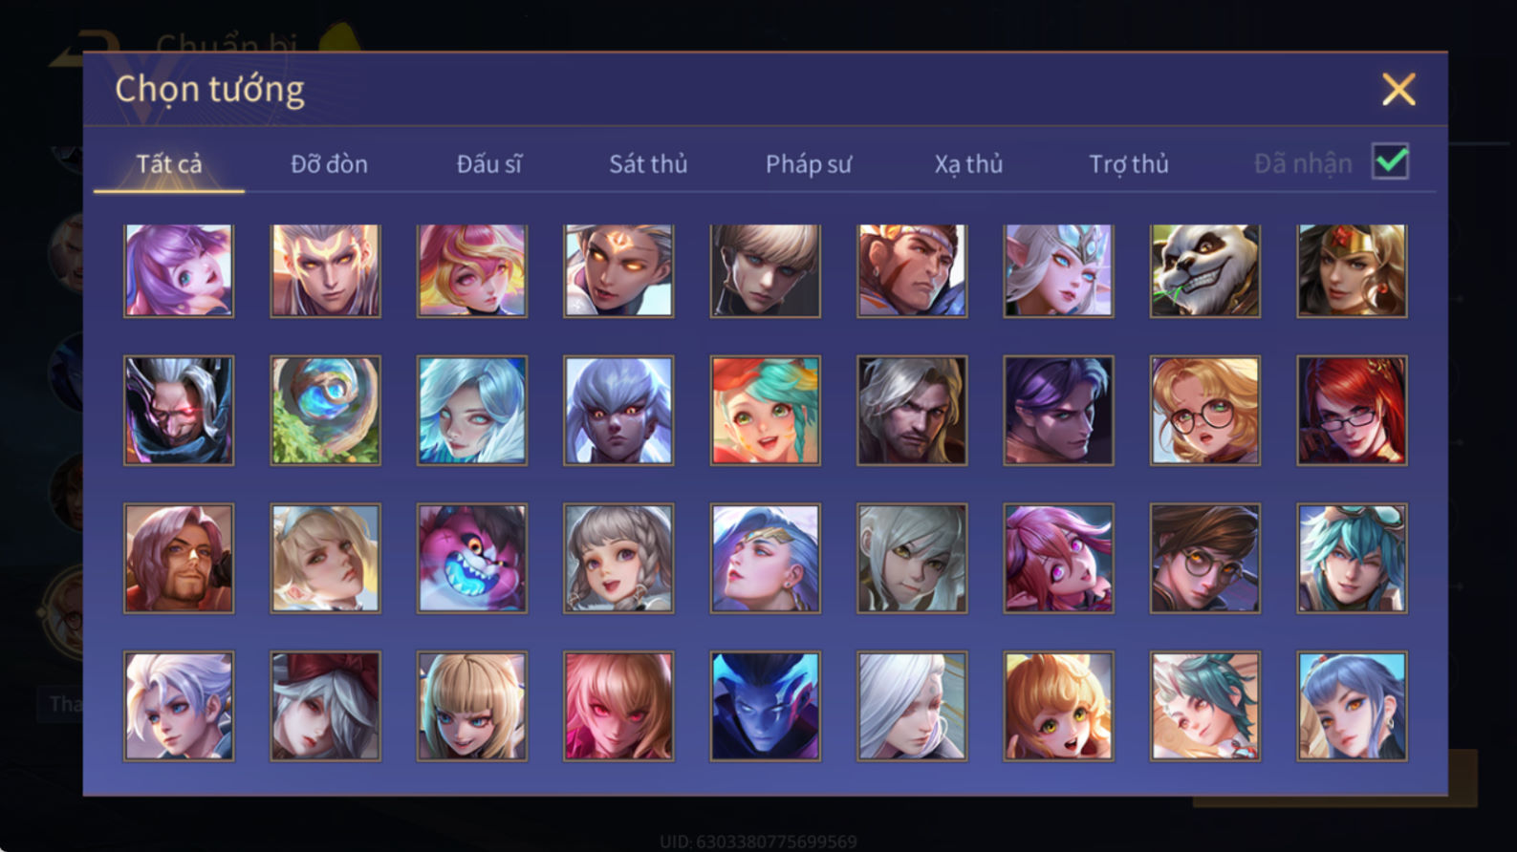This screenshot has width=1517, height=852.
Task: Choose the purple grinning cat hero
Action: 471,558
